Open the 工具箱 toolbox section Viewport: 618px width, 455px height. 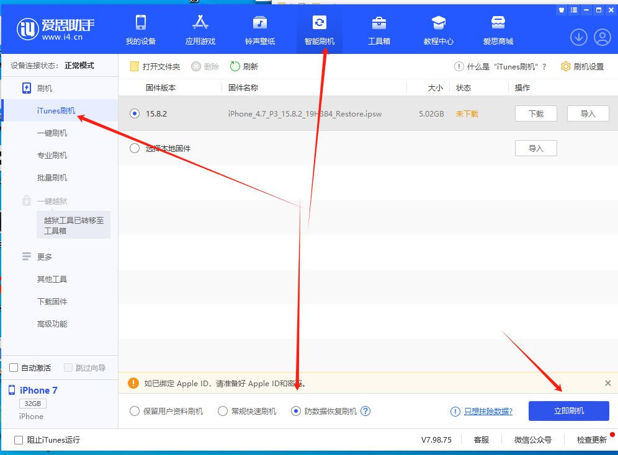point(378,30)
